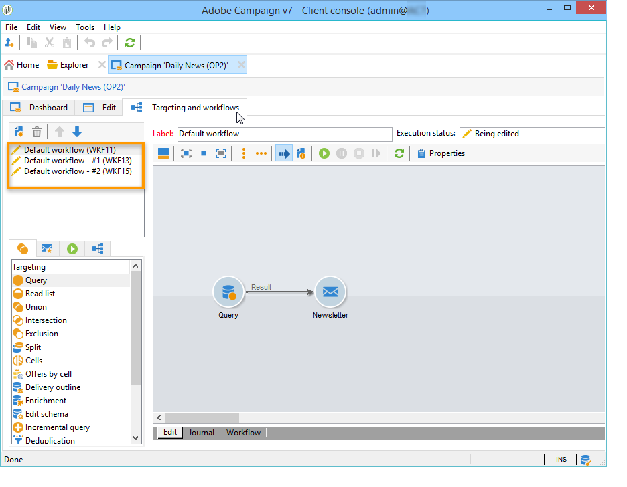Click the Execution status field
The height and width of the screenshot is (487, 627).
pos(533,134)
